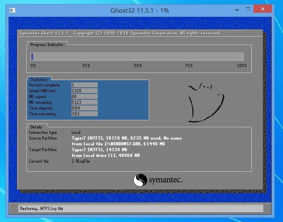Image resolution: width=283 pixels, height=222 pixels.
Task: Click target text 'Type:7 [NTFS], 14339 MB'
Action: point(99,150)
